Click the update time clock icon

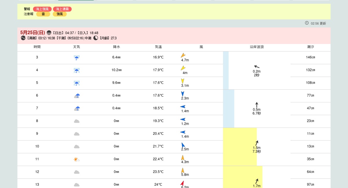[x=307, y=23]
